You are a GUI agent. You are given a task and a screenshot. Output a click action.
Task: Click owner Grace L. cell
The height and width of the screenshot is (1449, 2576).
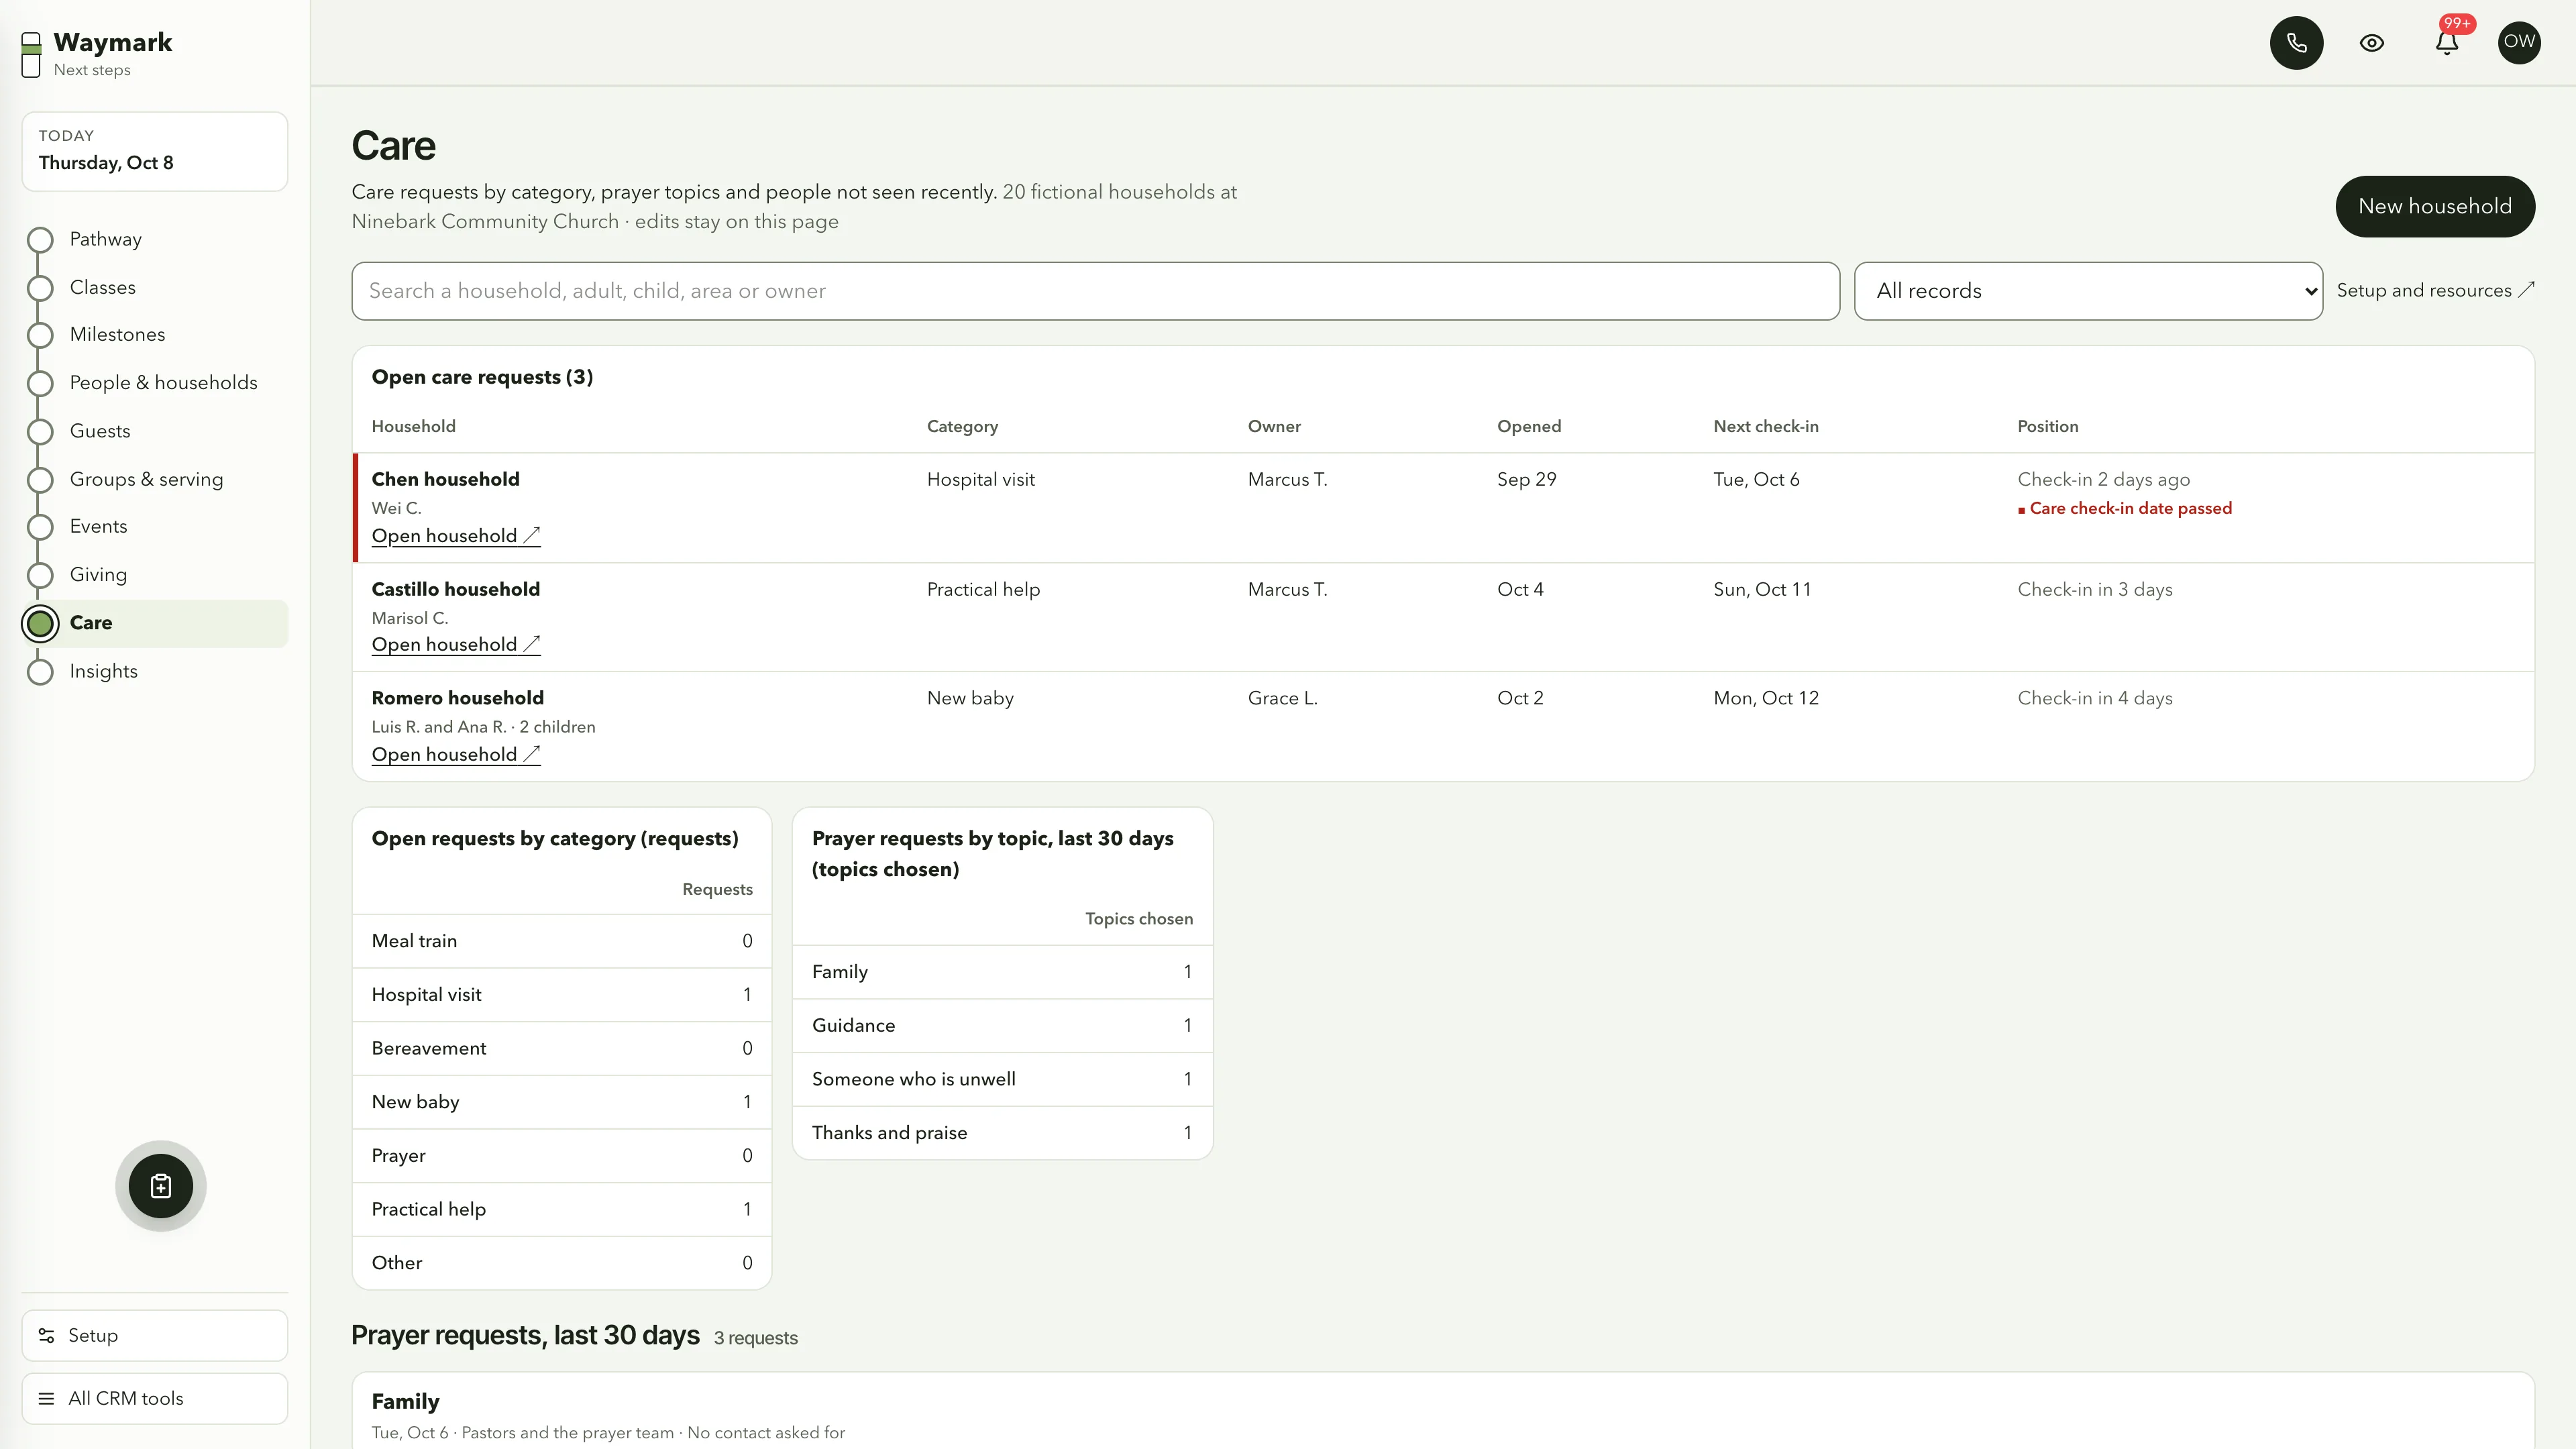coord(1282,698)
